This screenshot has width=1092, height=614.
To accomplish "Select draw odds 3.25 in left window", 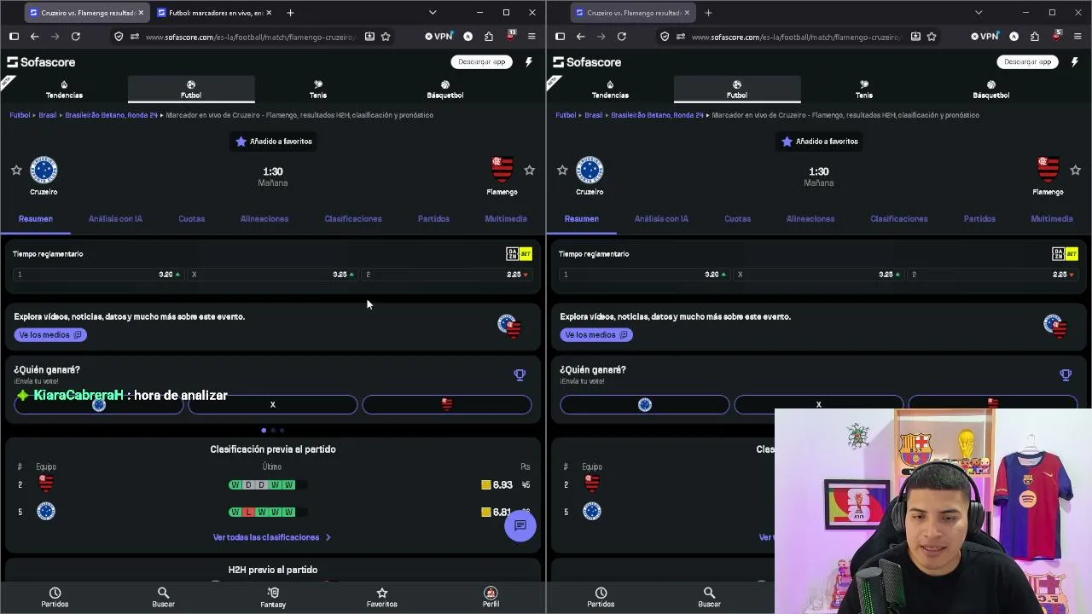I will coord(272,275).
